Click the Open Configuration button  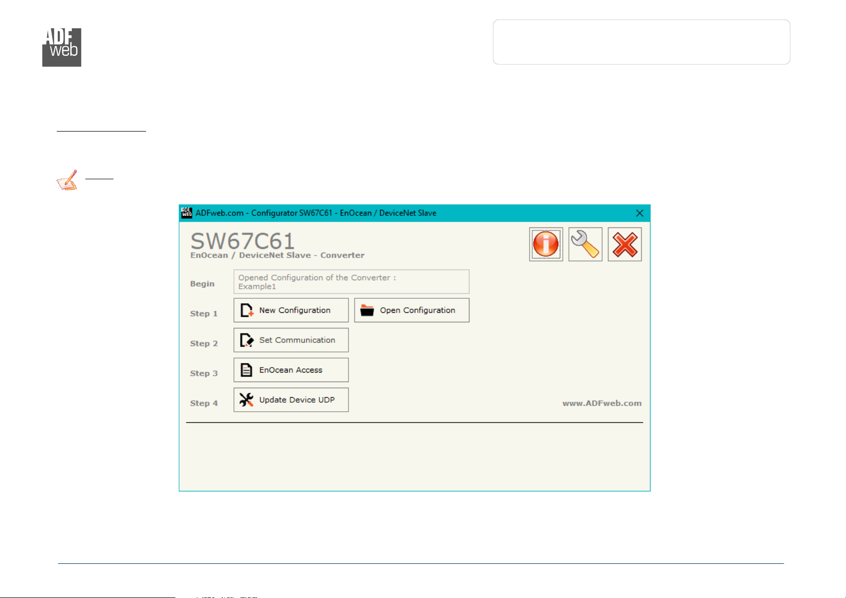pyautogui.click(x=412, y=310)
